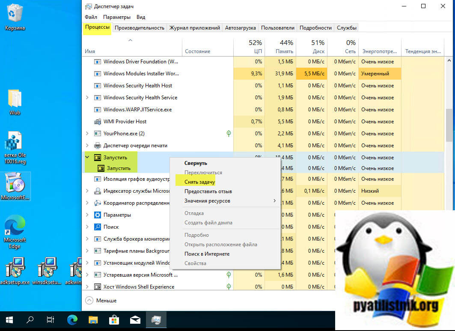
Task: Open the Автозагрузка tab
Action: pos(241,28)
